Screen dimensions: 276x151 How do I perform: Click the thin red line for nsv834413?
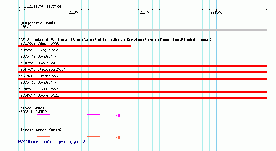click(x=143, y=85)
